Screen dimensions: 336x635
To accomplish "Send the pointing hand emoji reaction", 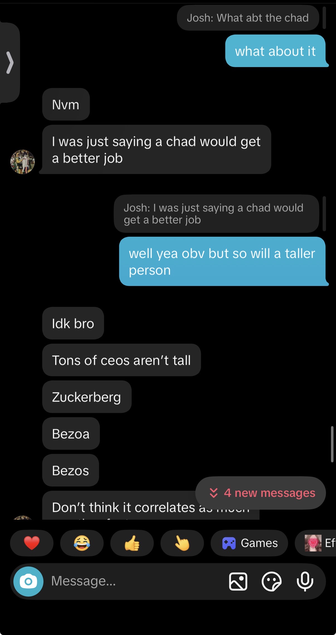I will click(x=182, y=543).
